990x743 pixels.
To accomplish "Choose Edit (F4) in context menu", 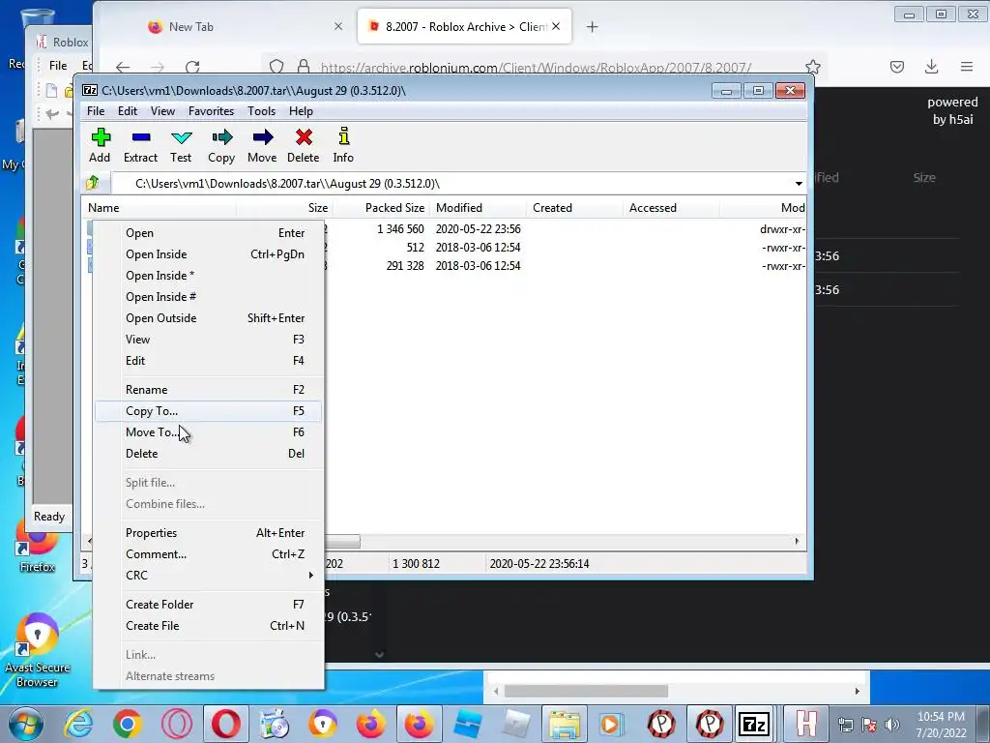I will tap(209, 361).
